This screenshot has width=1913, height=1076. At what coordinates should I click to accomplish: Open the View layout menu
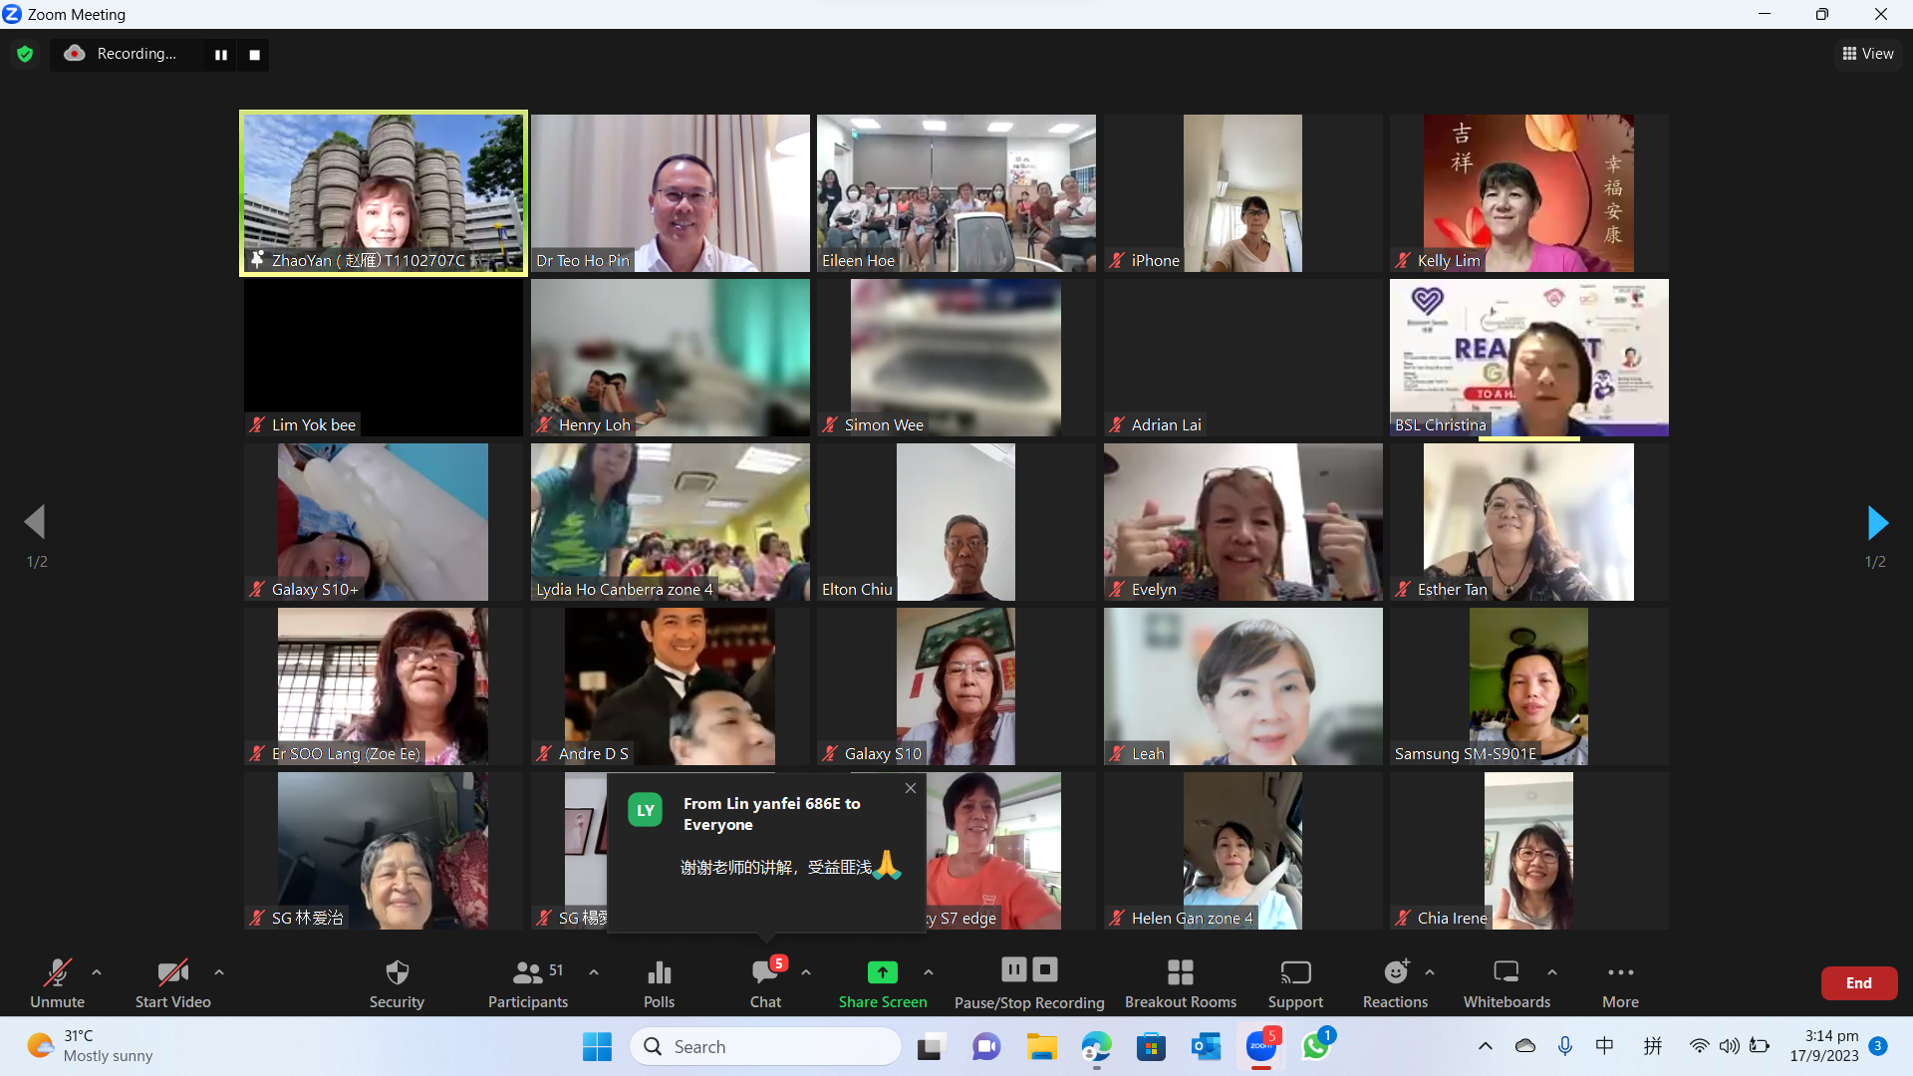coord(1868,54)
